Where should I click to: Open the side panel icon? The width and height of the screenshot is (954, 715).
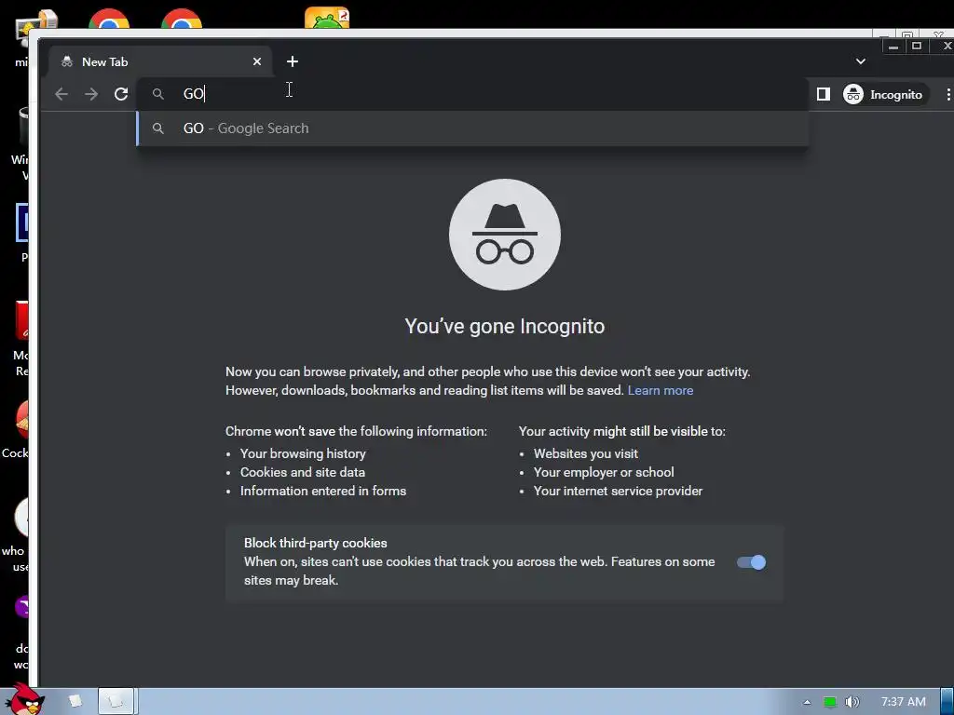point(824,94)
